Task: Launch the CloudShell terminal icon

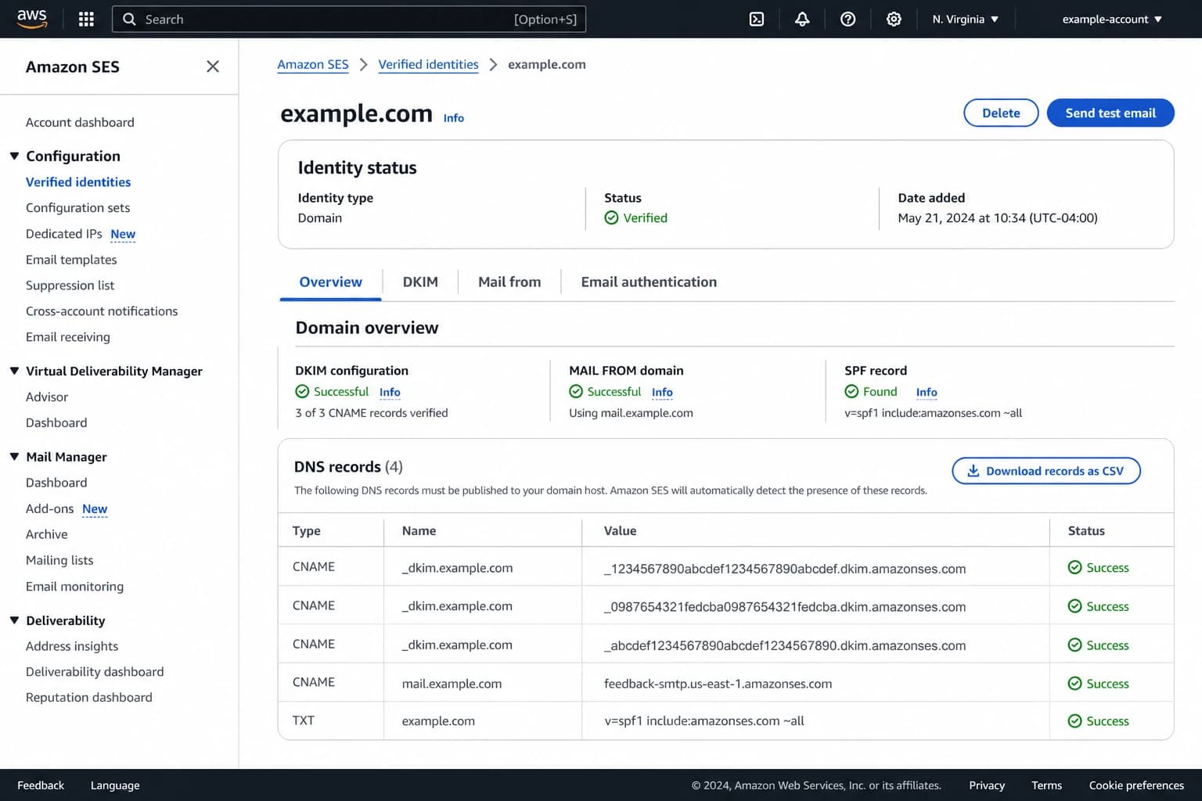Action: tap(757, 19)
